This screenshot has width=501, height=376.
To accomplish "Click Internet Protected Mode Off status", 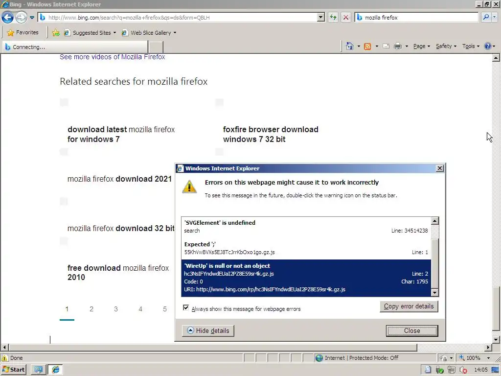I will (x=361, y=358).
